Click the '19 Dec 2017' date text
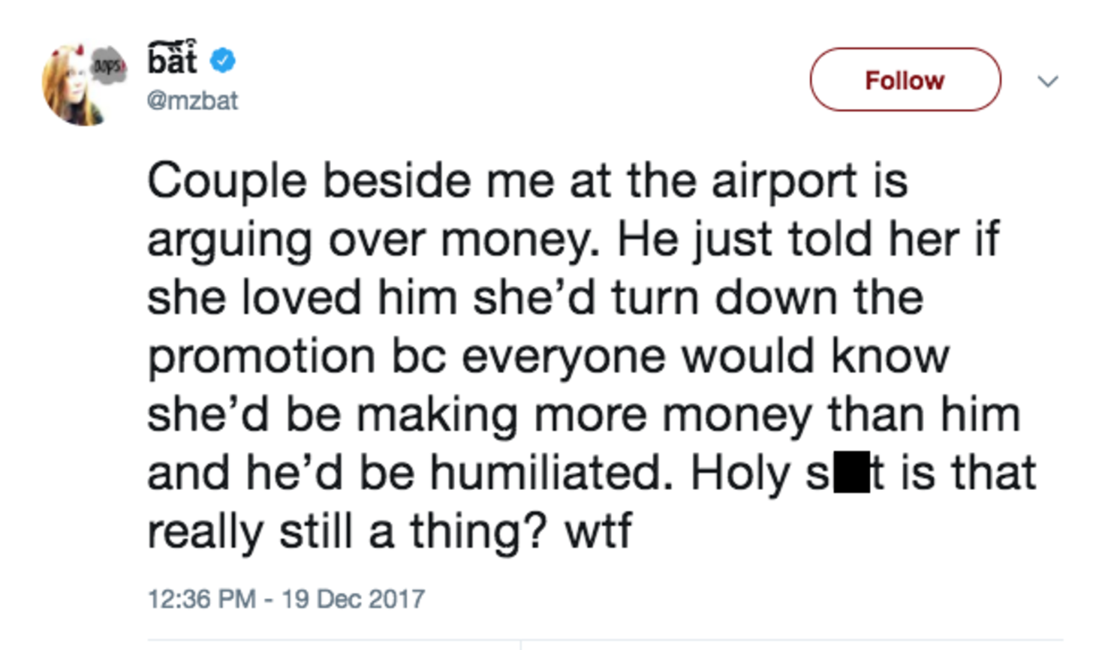The image size is (1111, 650). click(353, 599)
